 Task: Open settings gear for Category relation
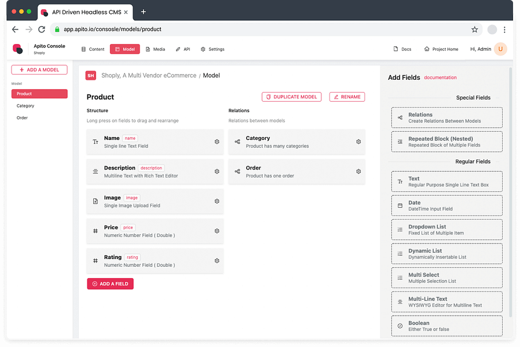[x=358, y=142]
